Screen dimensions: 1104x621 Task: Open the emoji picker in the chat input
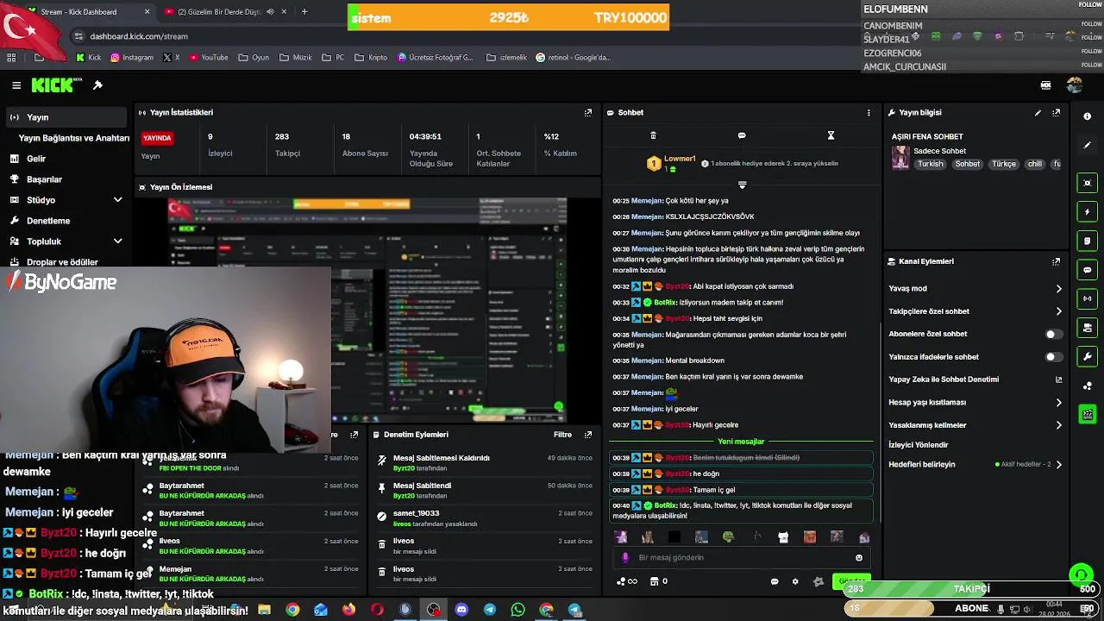click(x=859, y=558)
